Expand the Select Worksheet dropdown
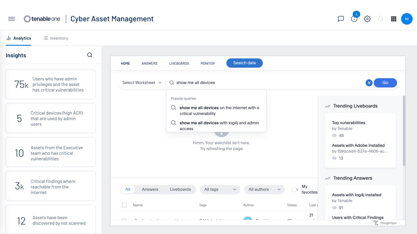 coord(142,83)
